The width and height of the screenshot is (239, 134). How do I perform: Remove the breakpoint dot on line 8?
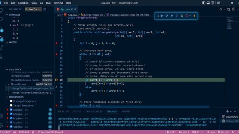pos(56,43)
